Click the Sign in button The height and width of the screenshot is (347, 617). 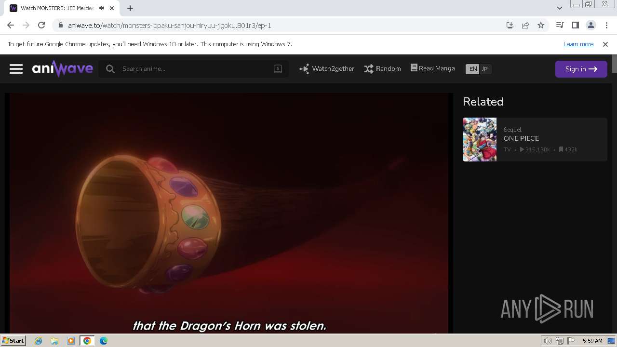pyautogui.click(x=581, y=69)
